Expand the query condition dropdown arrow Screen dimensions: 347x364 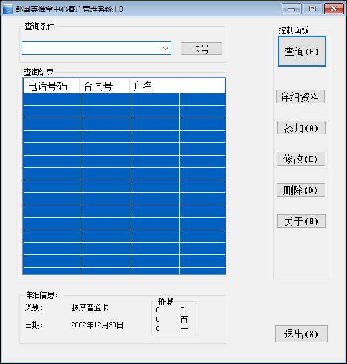166,49
